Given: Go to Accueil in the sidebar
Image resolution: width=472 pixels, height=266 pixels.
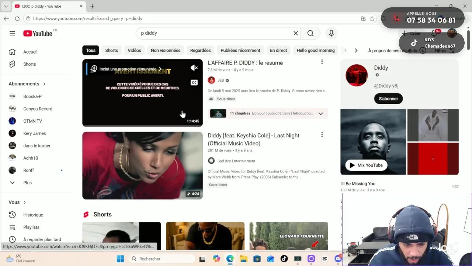Looking at the screenshot, I should click(x=36, y=52).
